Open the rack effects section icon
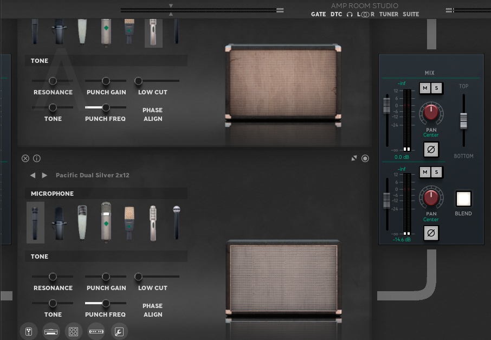The height and width of the screenshot is (340, 491). tap(96, 331)
